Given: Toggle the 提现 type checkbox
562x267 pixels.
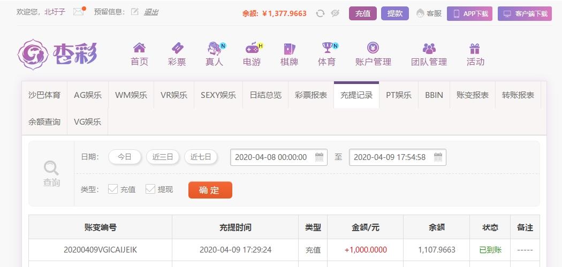Looking at the screenshot, I should [x=150, y=189].
